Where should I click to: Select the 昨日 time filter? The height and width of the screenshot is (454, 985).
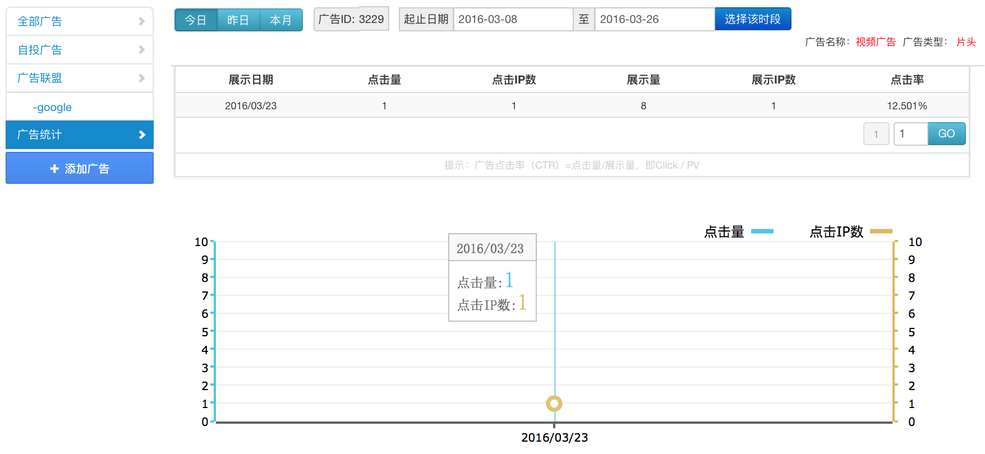[238, 20]
